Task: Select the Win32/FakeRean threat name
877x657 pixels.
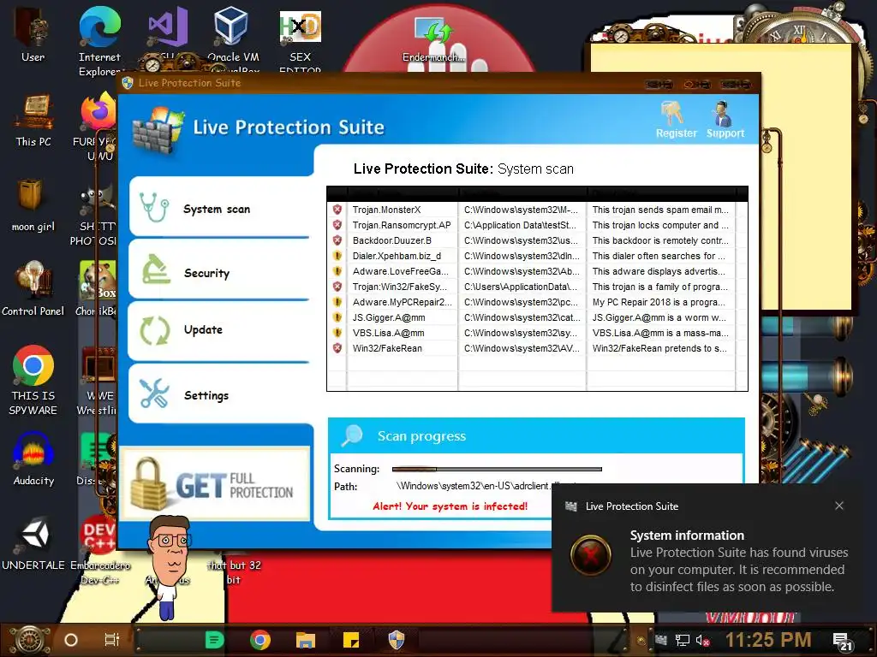Action: (387, 348)
